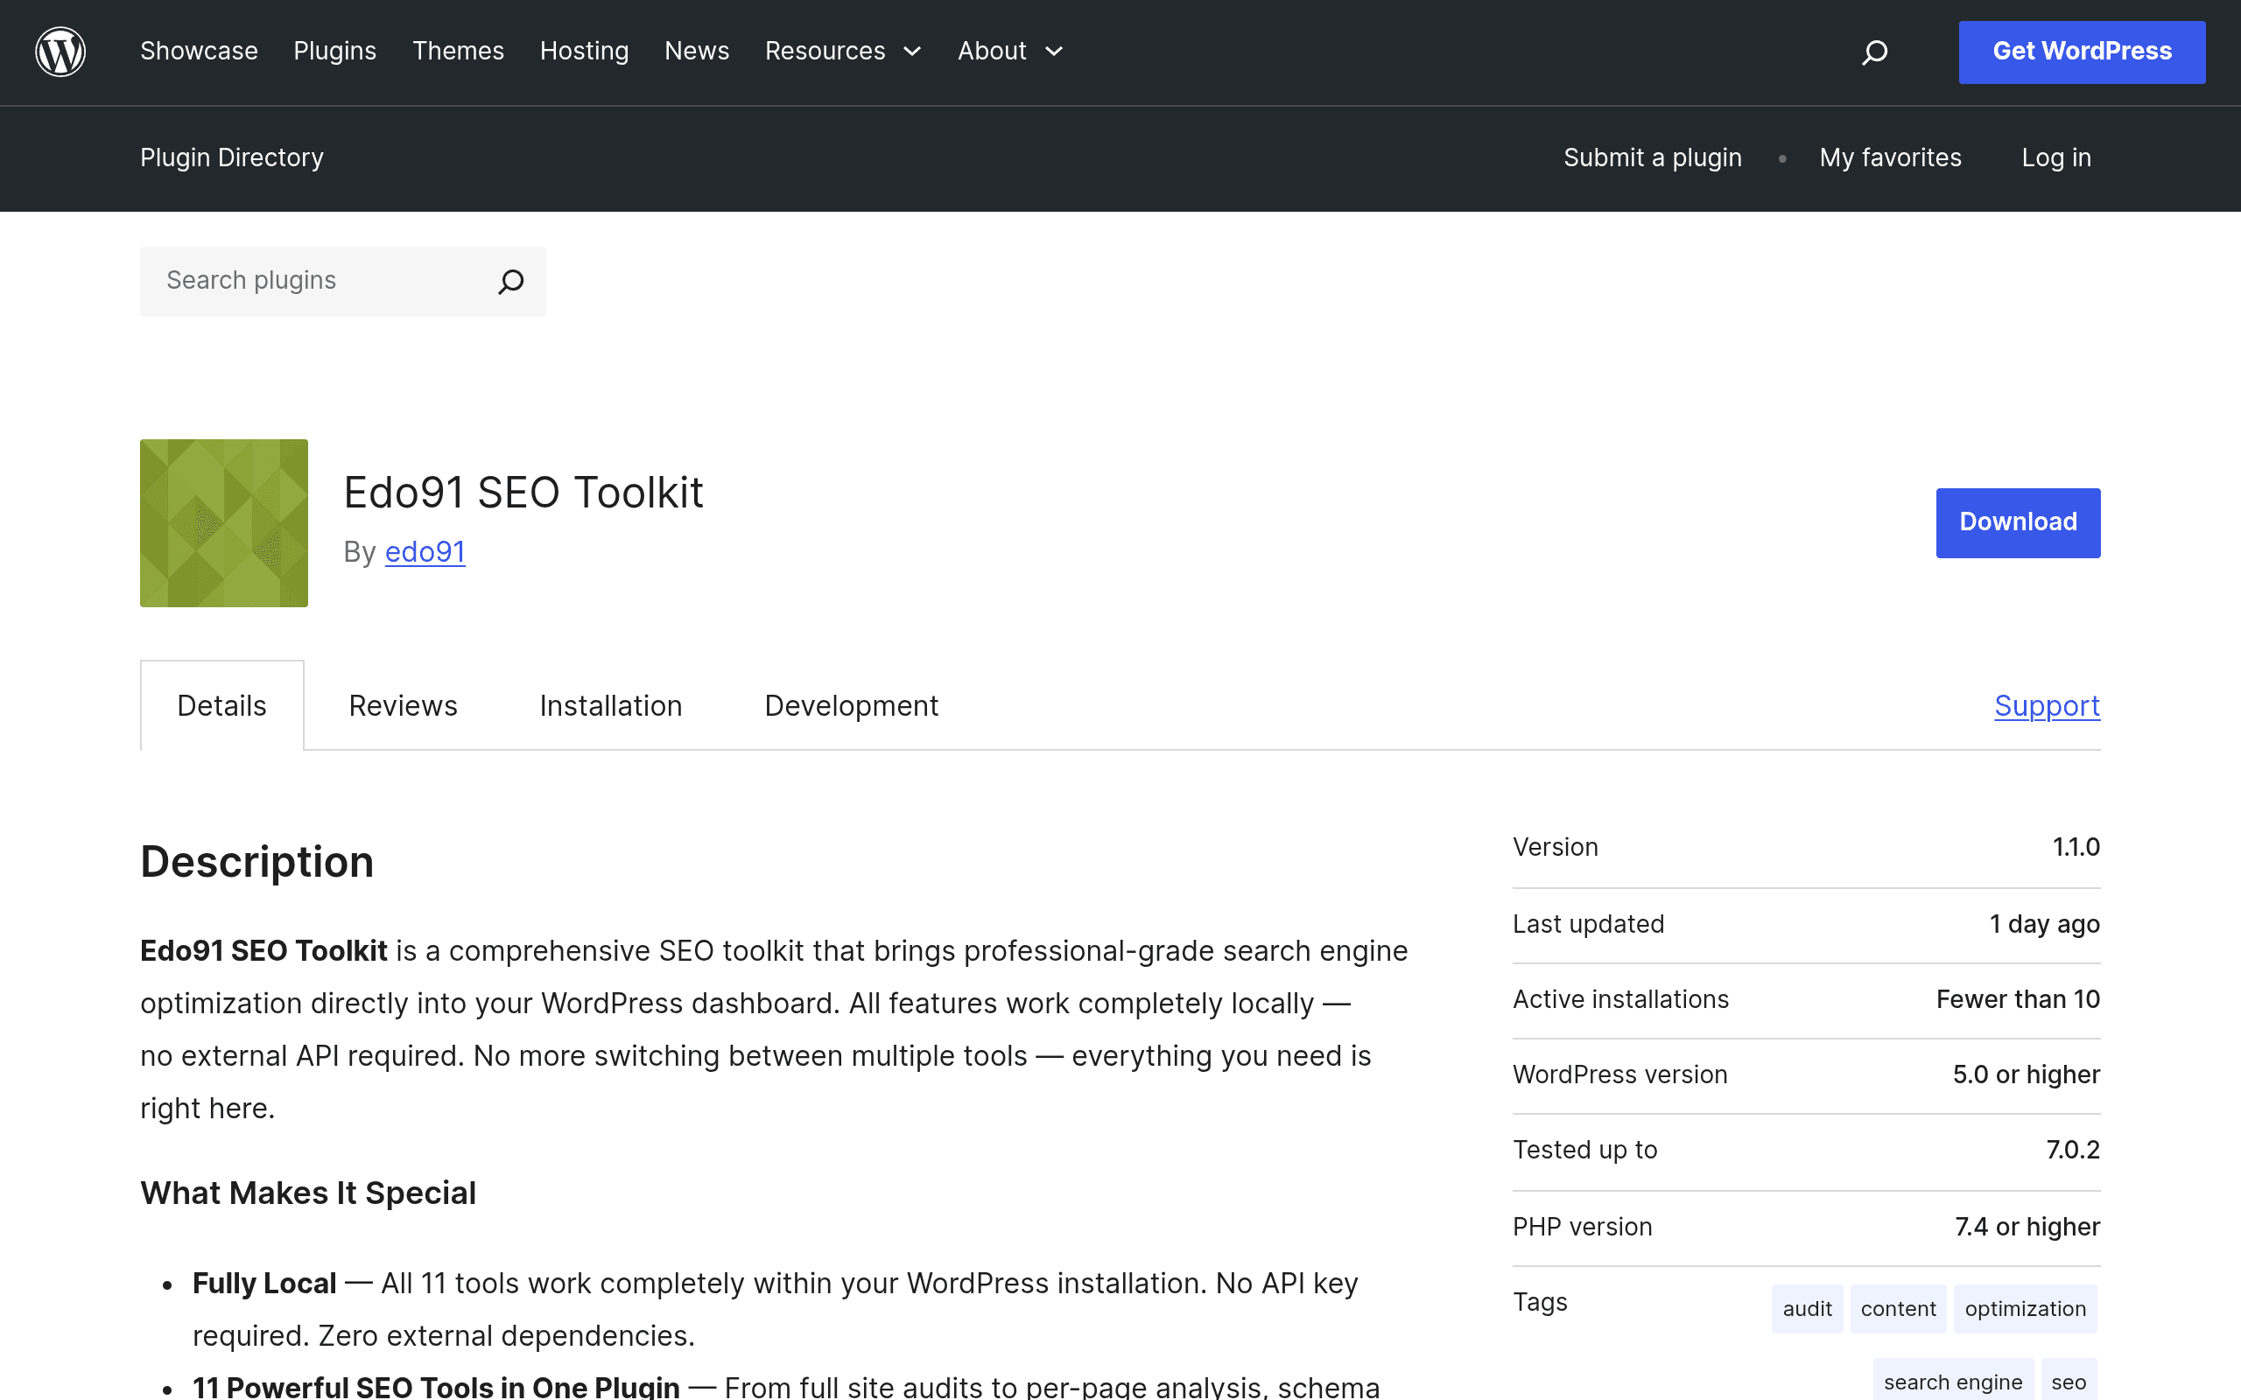2241x1400 pixels.
Task: Switch to the Installation tab
Action: pos(611,705)
